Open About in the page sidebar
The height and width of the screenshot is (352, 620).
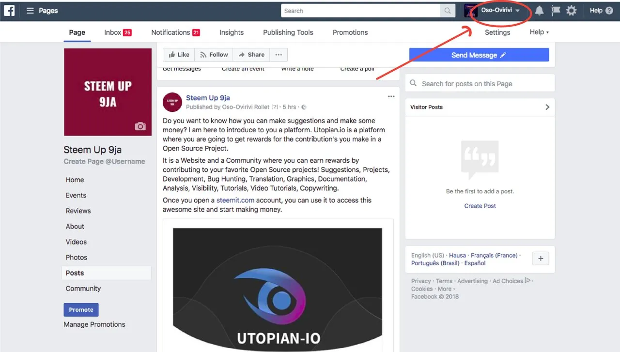pyautogui.click(x=75, y=226)
